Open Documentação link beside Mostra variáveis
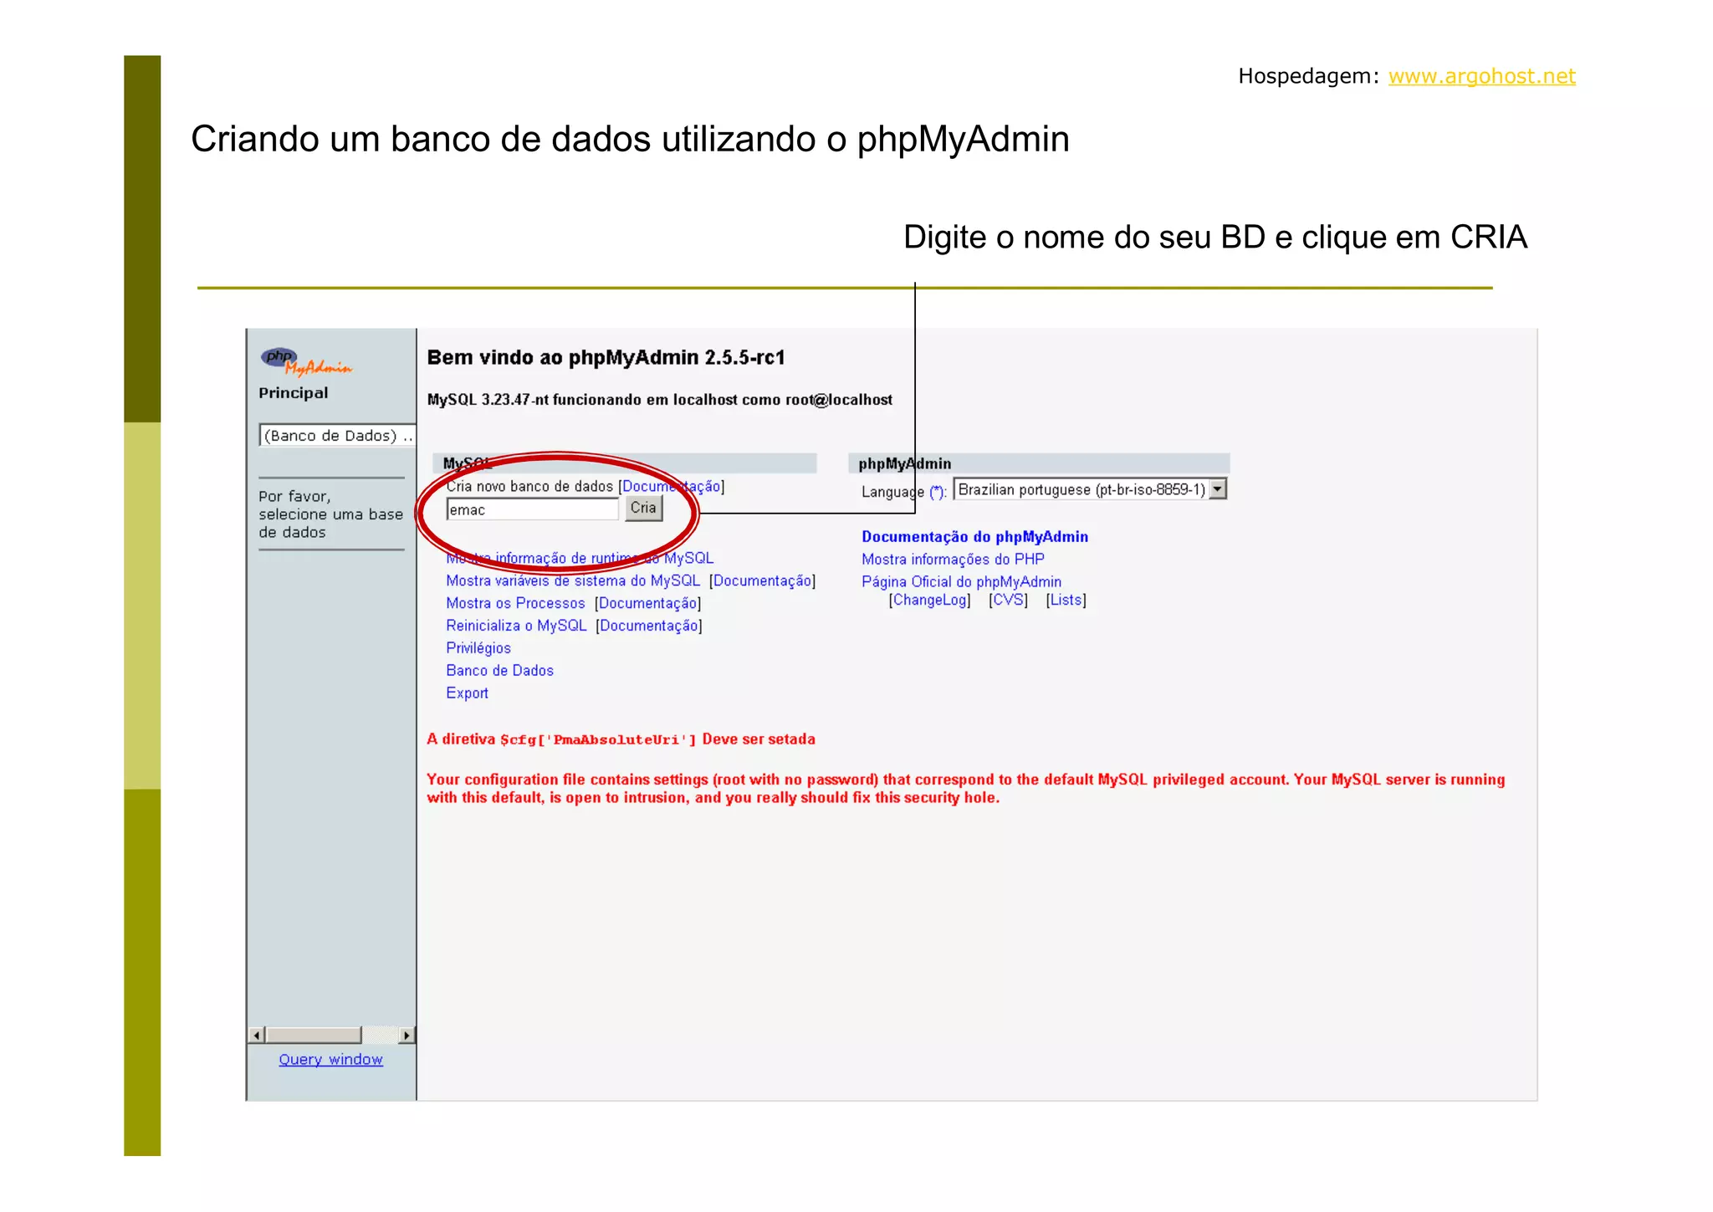 click(762, 580)
